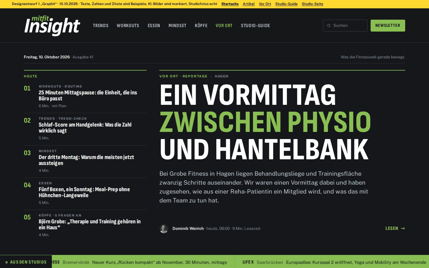Click Workouts · Routine label above first article
The height and width of the screenshot is (268, 429).
pyautogui.click(x=60, y=86)
